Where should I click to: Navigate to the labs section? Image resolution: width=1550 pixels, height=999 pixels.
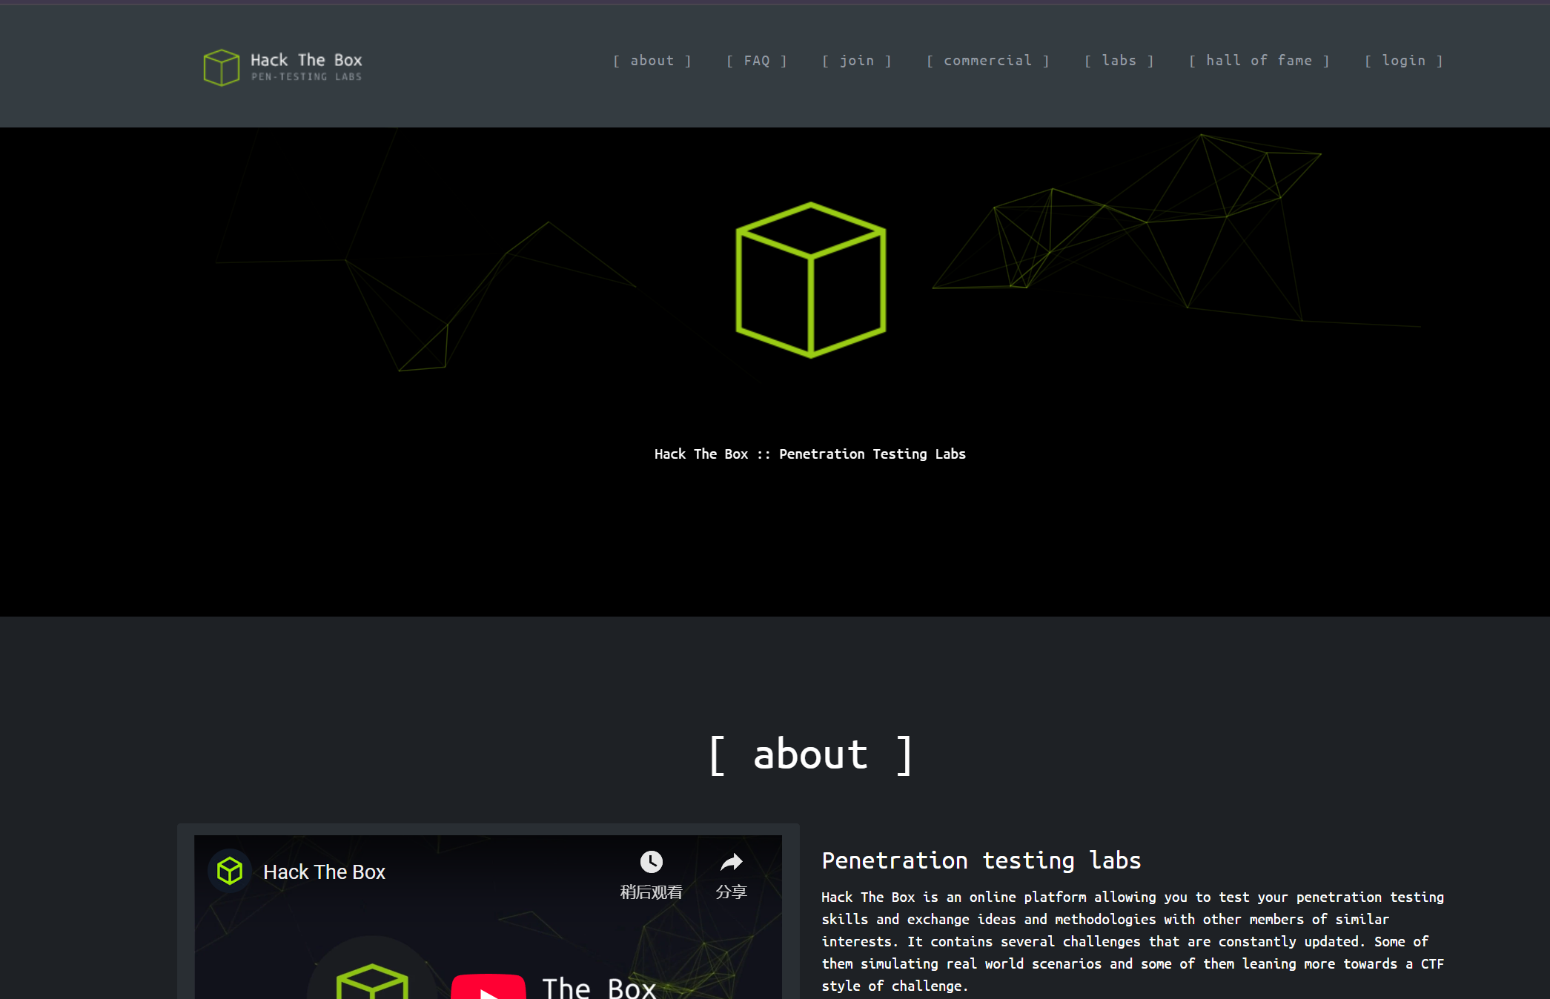(x=1119, y=61)
